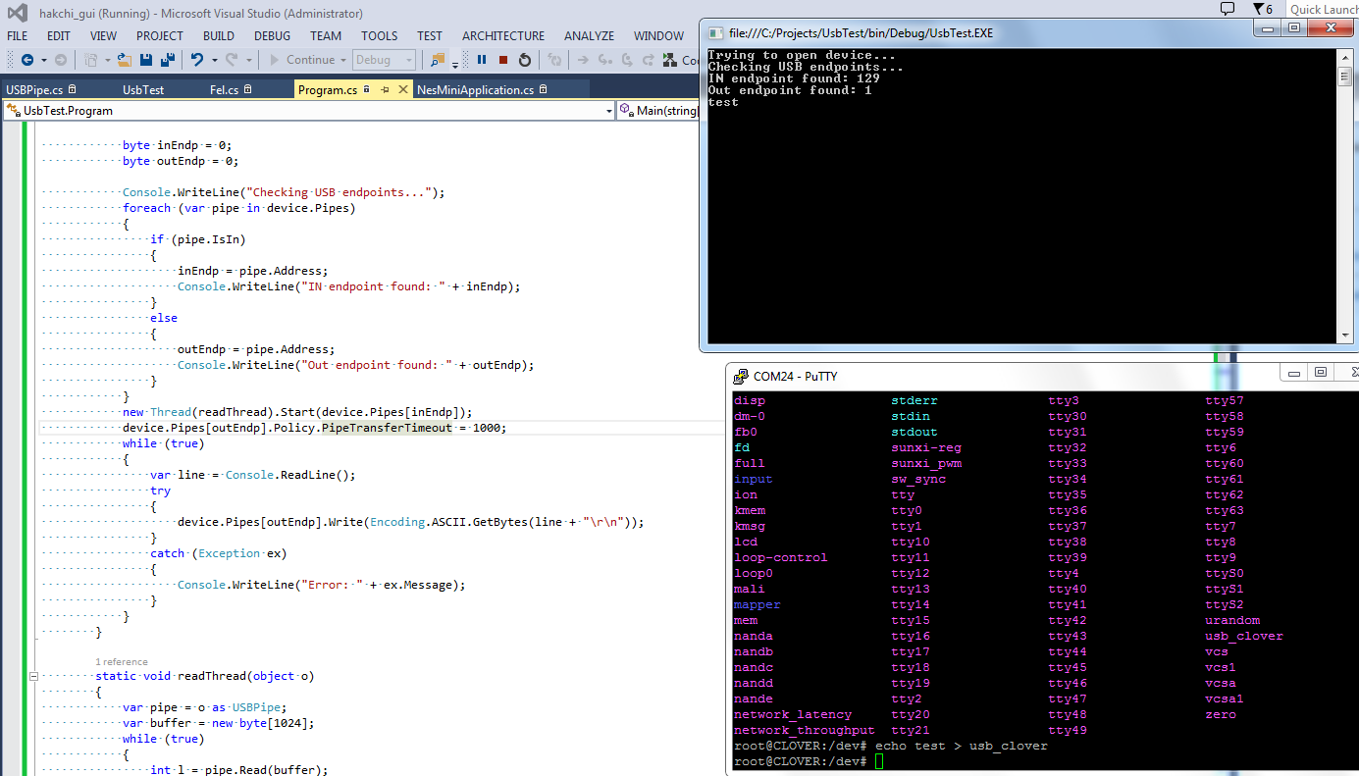Screen dimensions: 1359x776
Task: Open the DEBUG menu
Action: pos(272,35)
